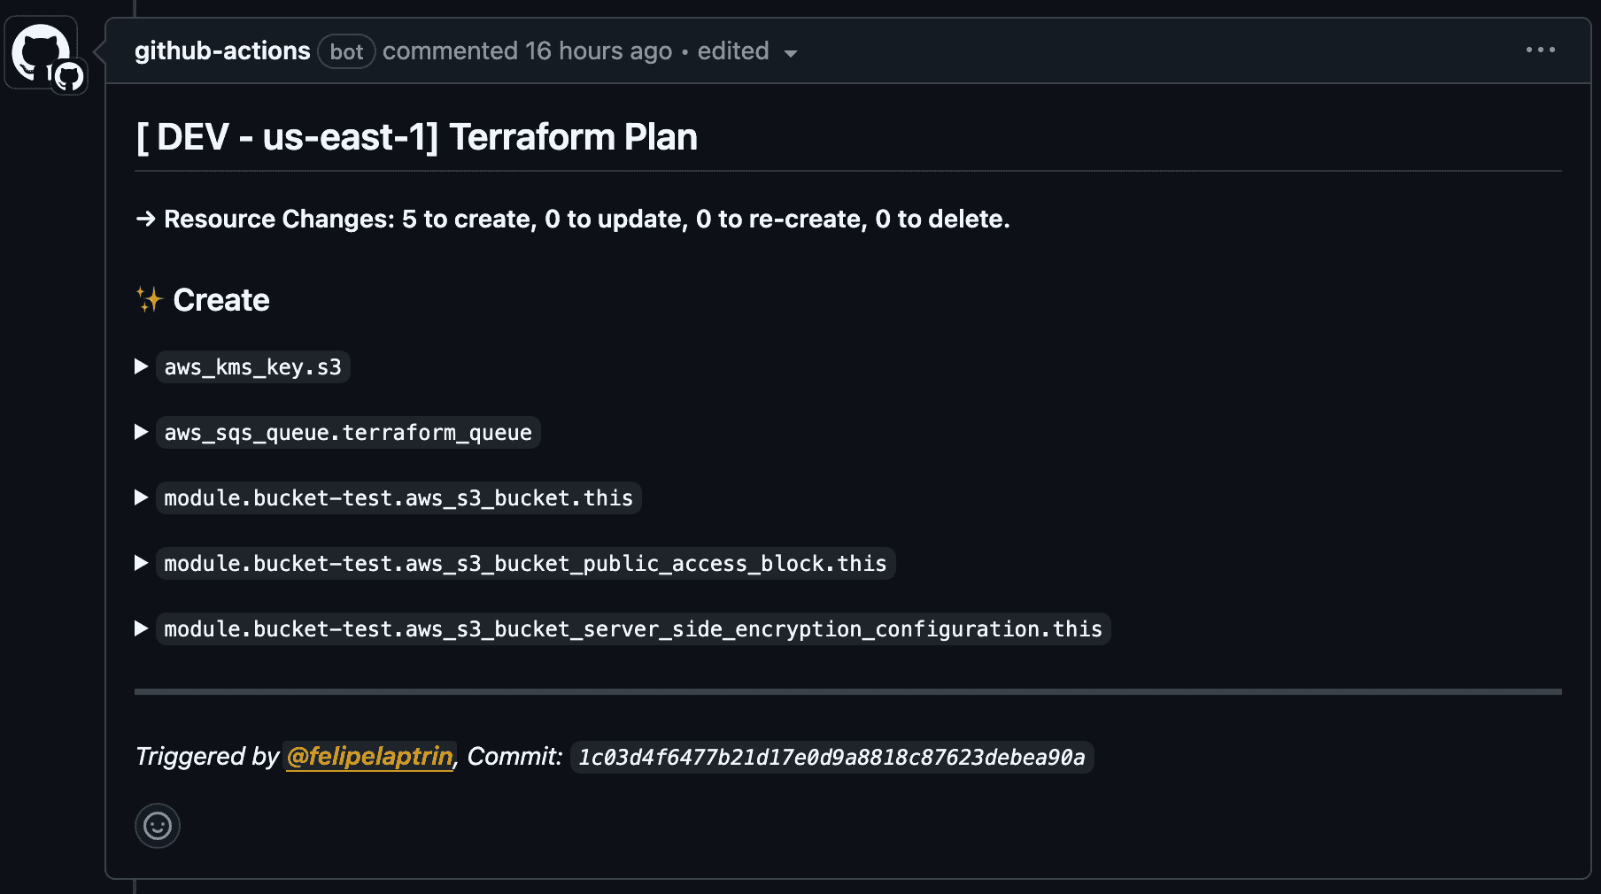The height and width of the screenshot is (894, 1601).
Task: Open the three-dot comment options menu
Action: [1540, 50]
